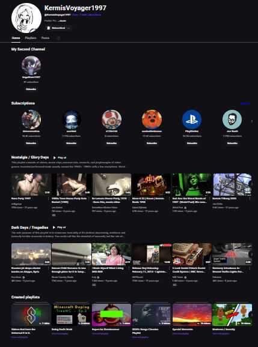Open three-dot menu for Russian jet video
Image resolution: width=258 pixels, height=347 pixels.
pyautogui.click(x=49, y=268)
